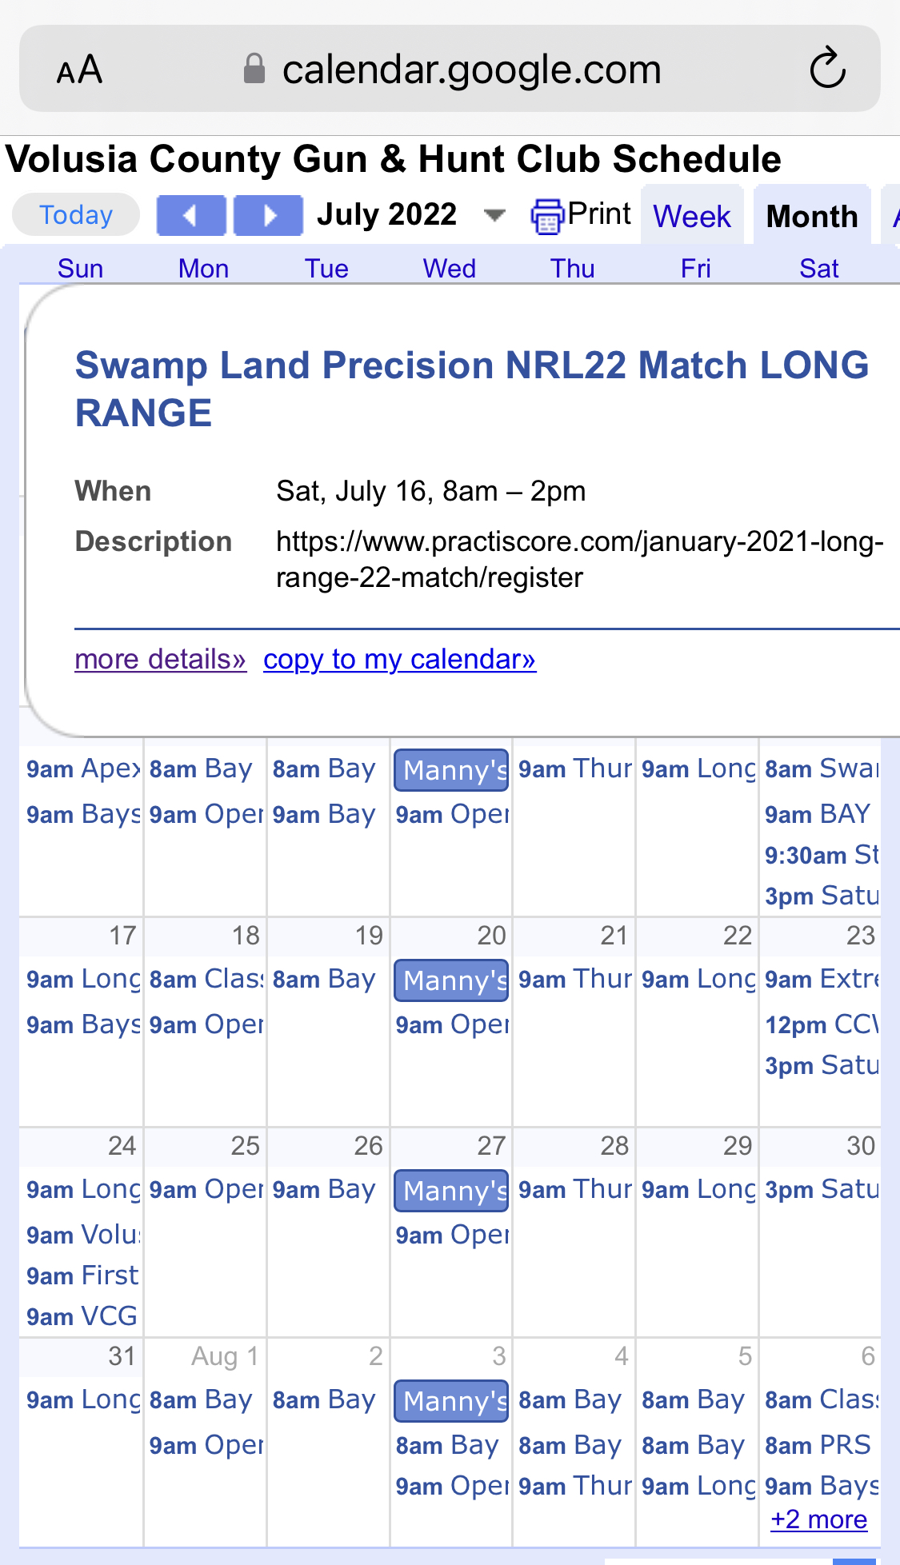The image size is (900, 1565).
Task: Tap the lock icon in address bar
Action: (254, 69)
